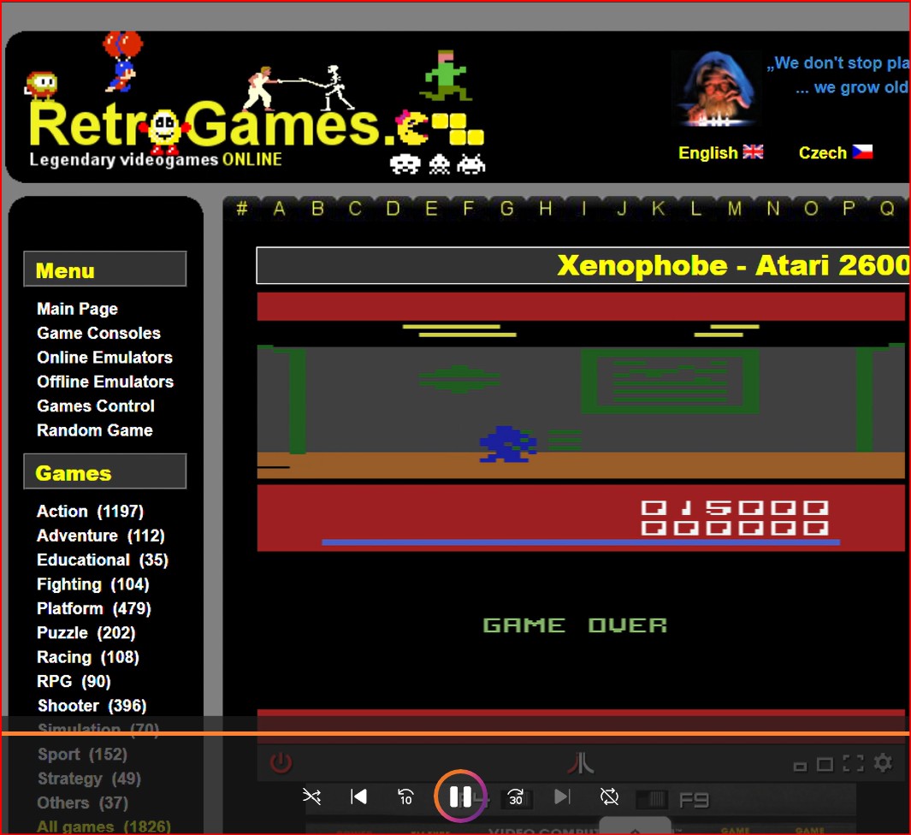Switch language to Czech

[835, 152]
